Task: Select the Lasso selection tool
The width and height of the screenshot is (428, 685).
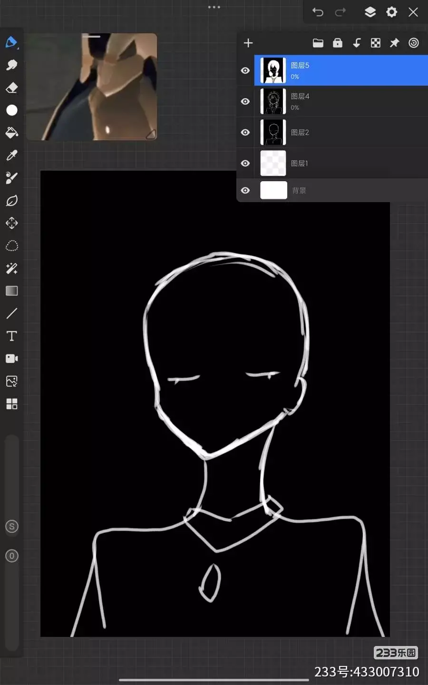Action: click(x=11, y=245)
